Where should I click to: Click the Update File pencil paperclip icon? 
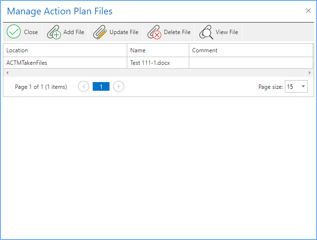click(100, 32)
